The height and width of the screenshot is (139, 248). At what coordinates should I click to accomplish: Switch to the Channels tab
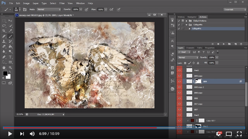[x=190, y=48]
